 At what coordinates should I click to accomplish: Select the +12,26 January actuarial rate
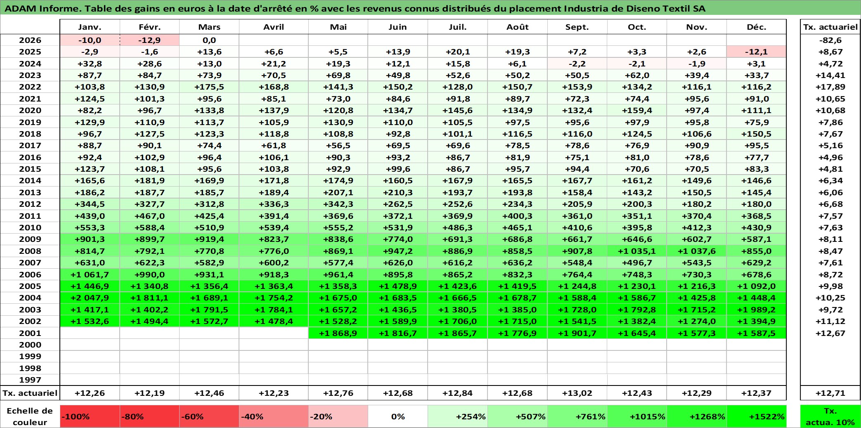click(90, 393)
